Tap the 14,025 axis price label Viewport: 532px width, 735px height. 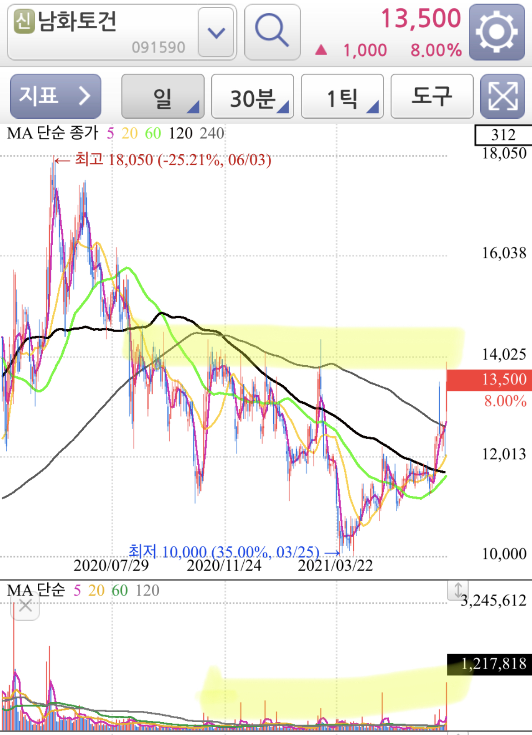point(504,354)
